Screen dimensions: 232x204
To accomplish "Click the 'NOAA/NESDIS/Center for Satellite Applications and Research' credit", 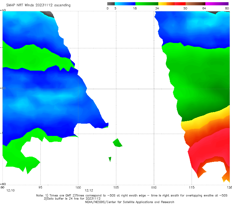I will 129,202.
